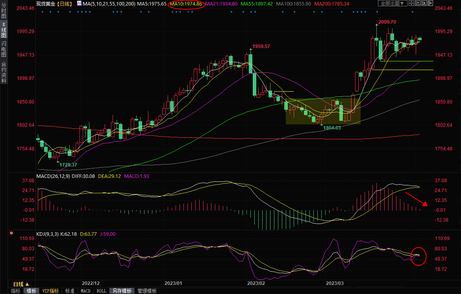
Task: Expand the 日线 period selector
Action: pos(21,284)
